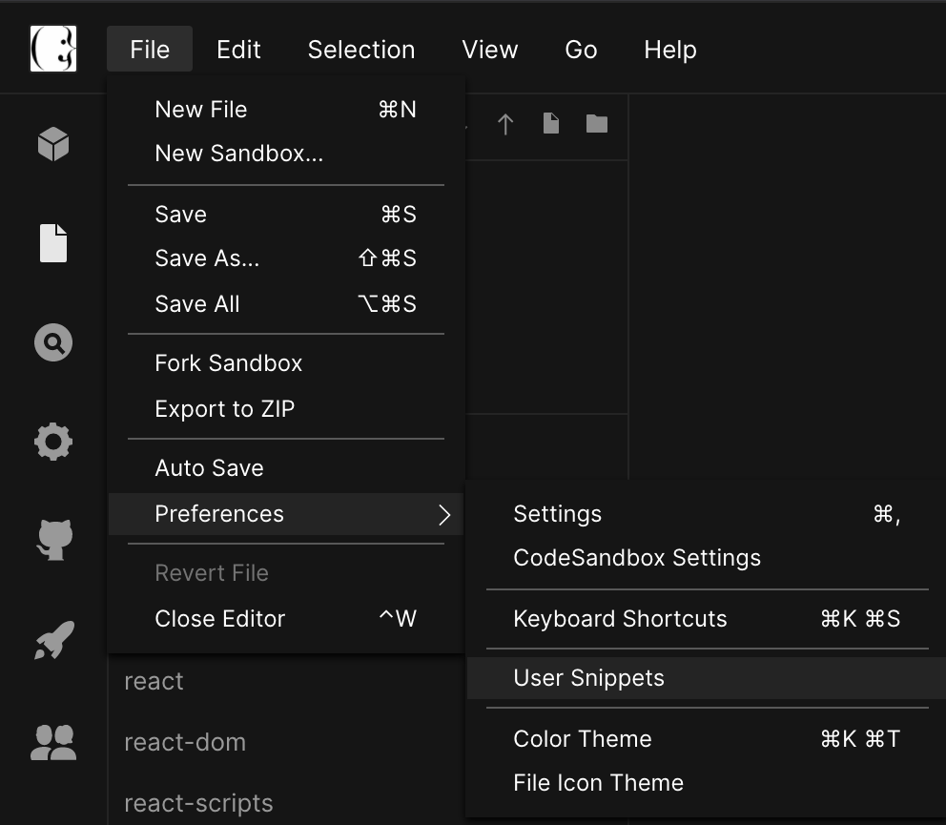Open Settings from Preferences submenu

point(707,514)
